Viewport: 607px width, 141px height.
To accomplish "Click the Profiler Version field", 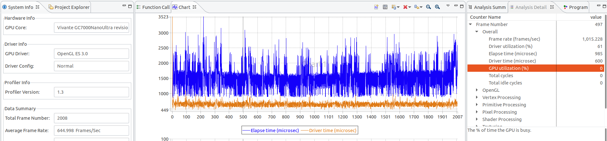I will 92,92.
